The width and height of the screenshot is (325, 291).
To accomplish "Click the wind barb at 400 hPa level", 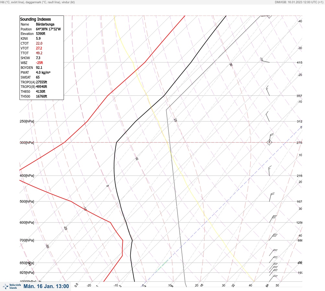I will pyautogui.click(x=270, y=171).
